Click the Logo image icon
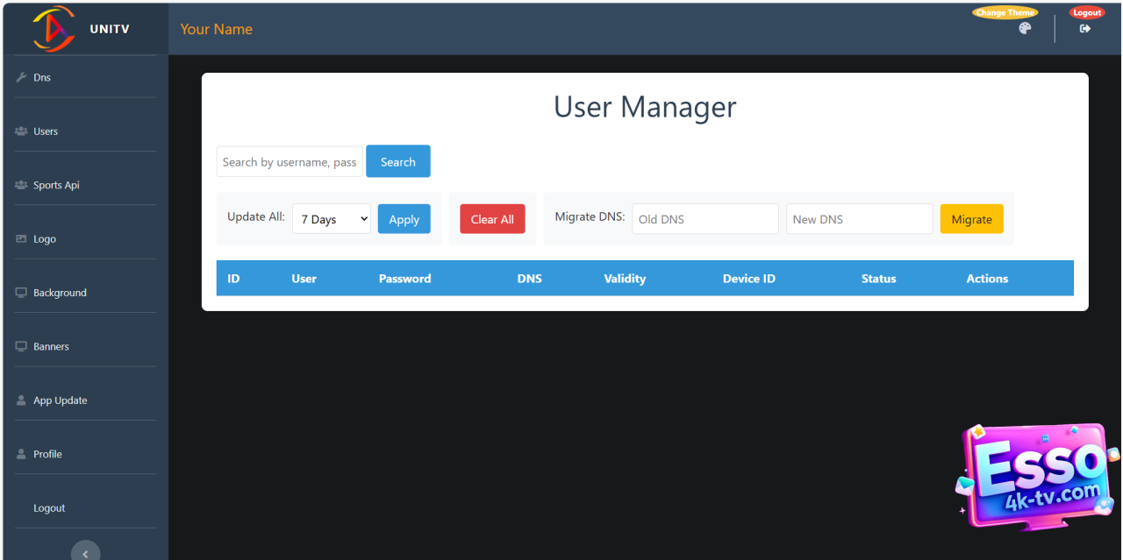 click(21, 239)
